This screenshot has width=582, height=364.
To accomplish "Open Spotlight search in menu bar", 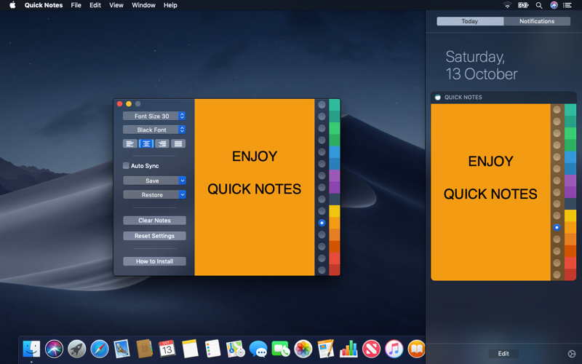I will 539,5.
